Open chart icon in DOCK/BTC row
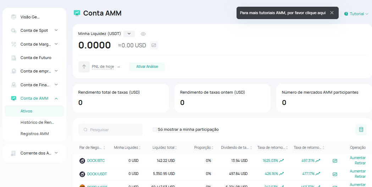 tap(335, 161)
